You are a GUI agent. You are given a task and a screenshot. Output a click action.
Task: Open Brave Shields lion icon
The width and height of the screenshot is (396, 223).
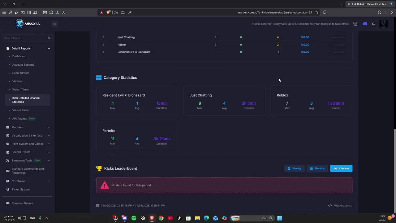pyautogui.click(x=108, y=12)
